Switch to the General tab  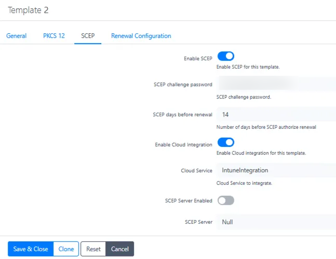point(16,36)
